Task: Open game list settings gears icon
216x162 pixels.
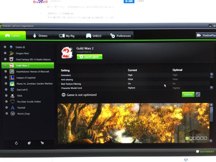Action: tap(42, 143)
